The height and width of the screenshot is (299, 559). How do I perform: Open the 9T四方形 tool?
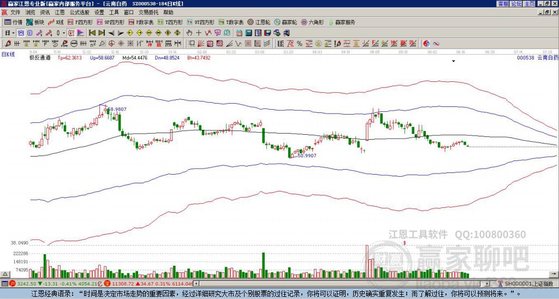(201, 22)
